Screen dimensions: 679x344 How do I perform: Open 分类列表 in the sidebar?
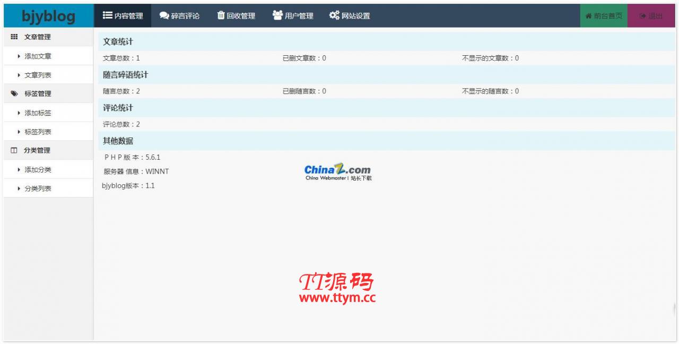point(48,188)
